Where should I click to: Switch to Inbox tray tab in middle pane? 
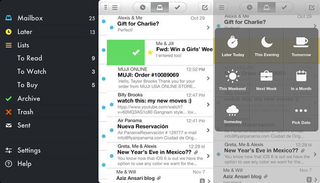click(160, 7)
